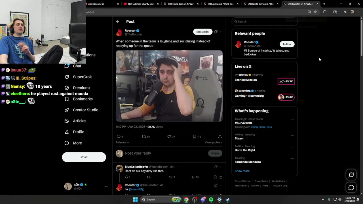Screen dimensions: 363x204
Task: Open Bookmarks in the X sidebar
Action: click(79, 99)
